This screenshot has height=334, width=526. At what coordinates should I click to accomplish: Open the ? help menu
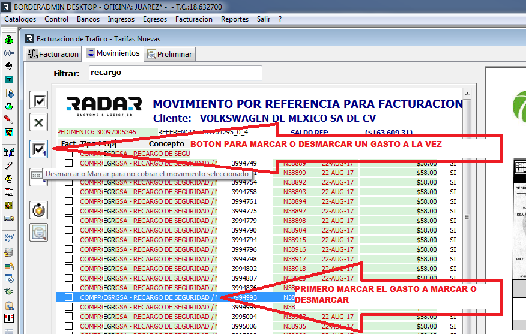(280, 19)
